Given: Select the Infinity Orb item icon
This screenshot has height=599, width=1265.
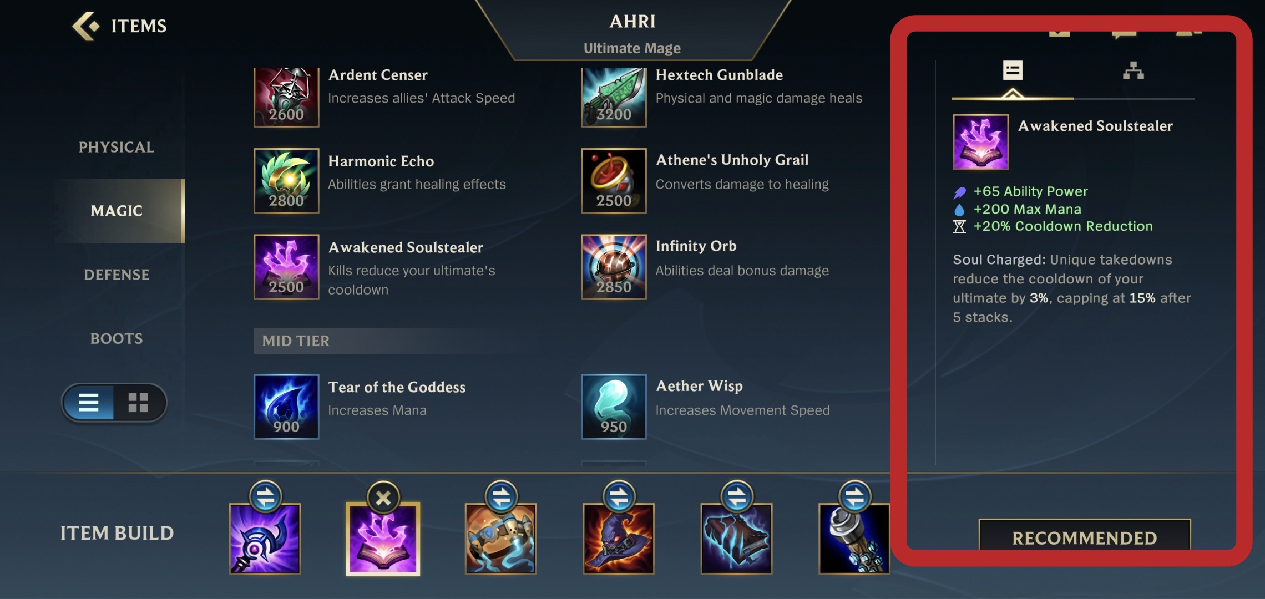Looking at the screenshot, I should (x=614, y=267).
